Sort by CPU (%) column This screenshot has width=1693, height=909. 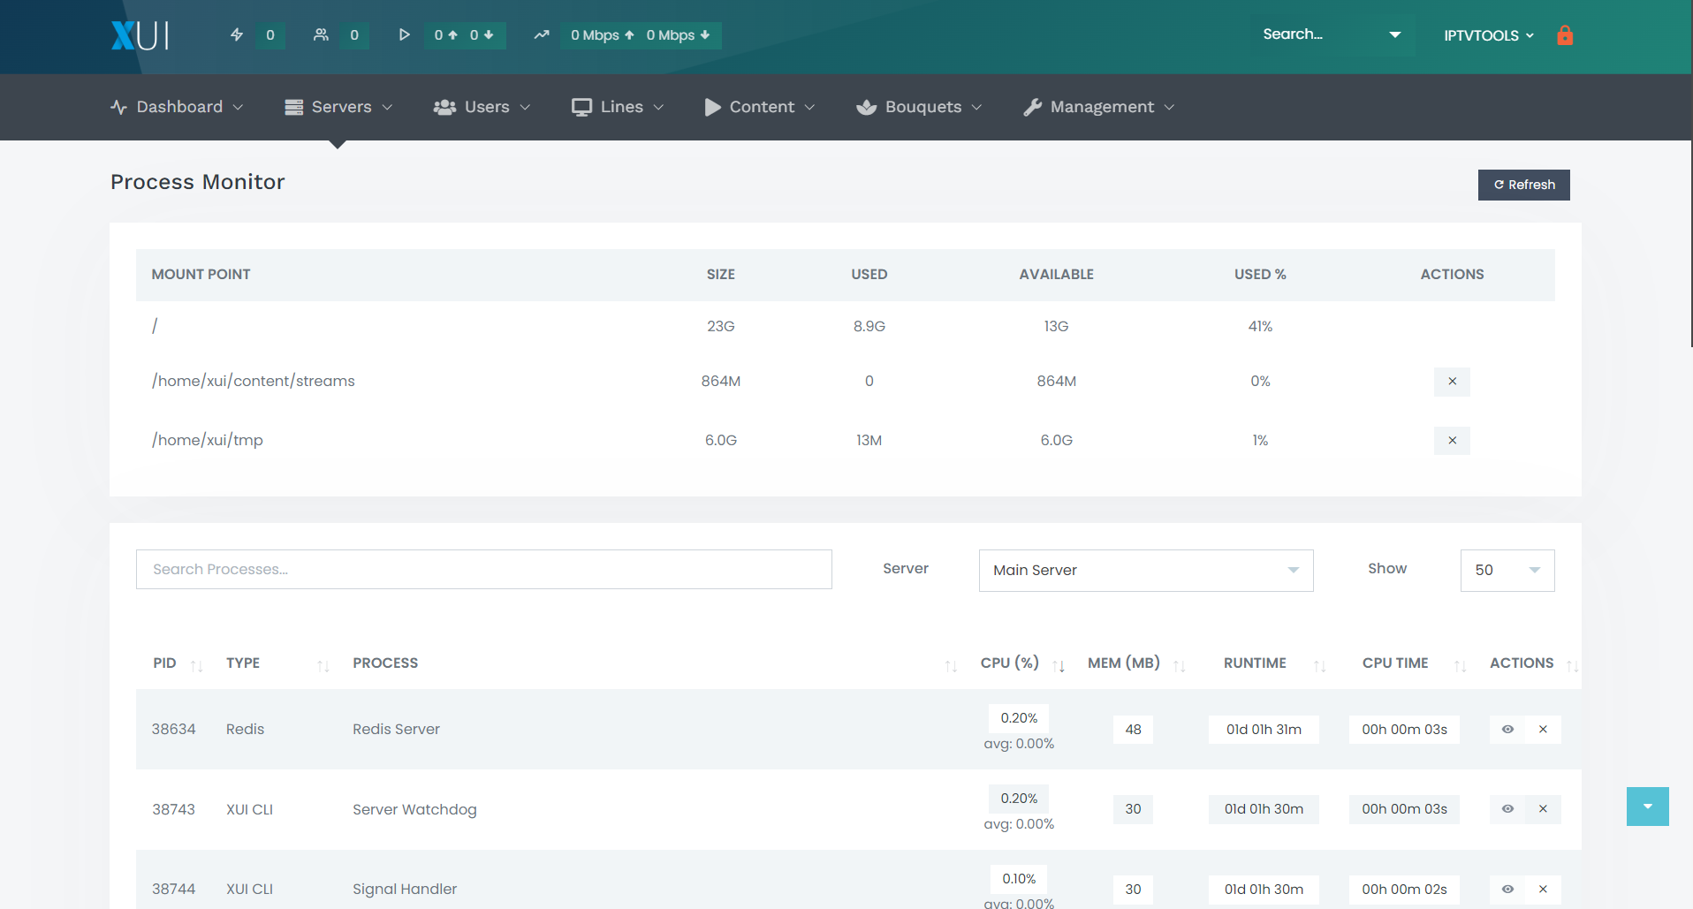tap(1021, 663)
